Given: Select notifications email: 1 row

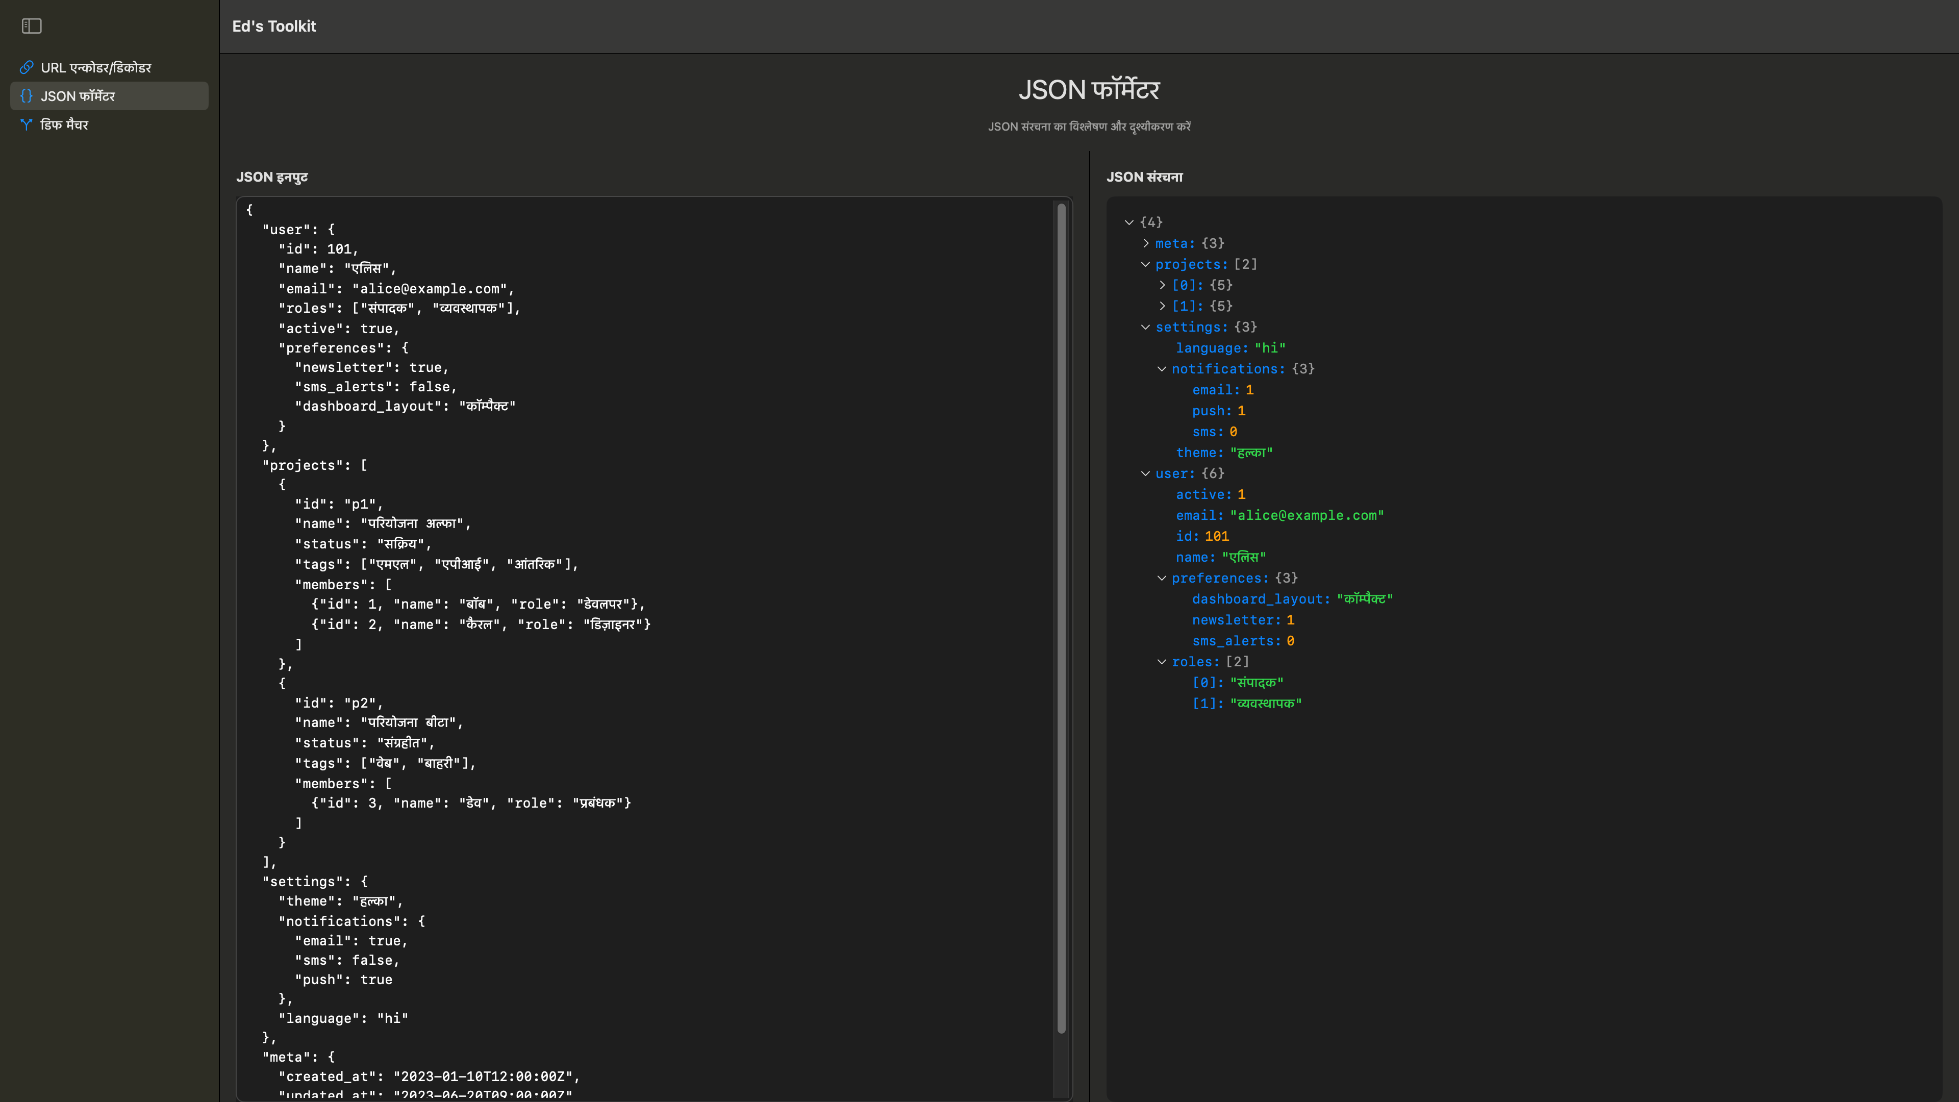Looking at the screenshot, I should (1223, 389).
